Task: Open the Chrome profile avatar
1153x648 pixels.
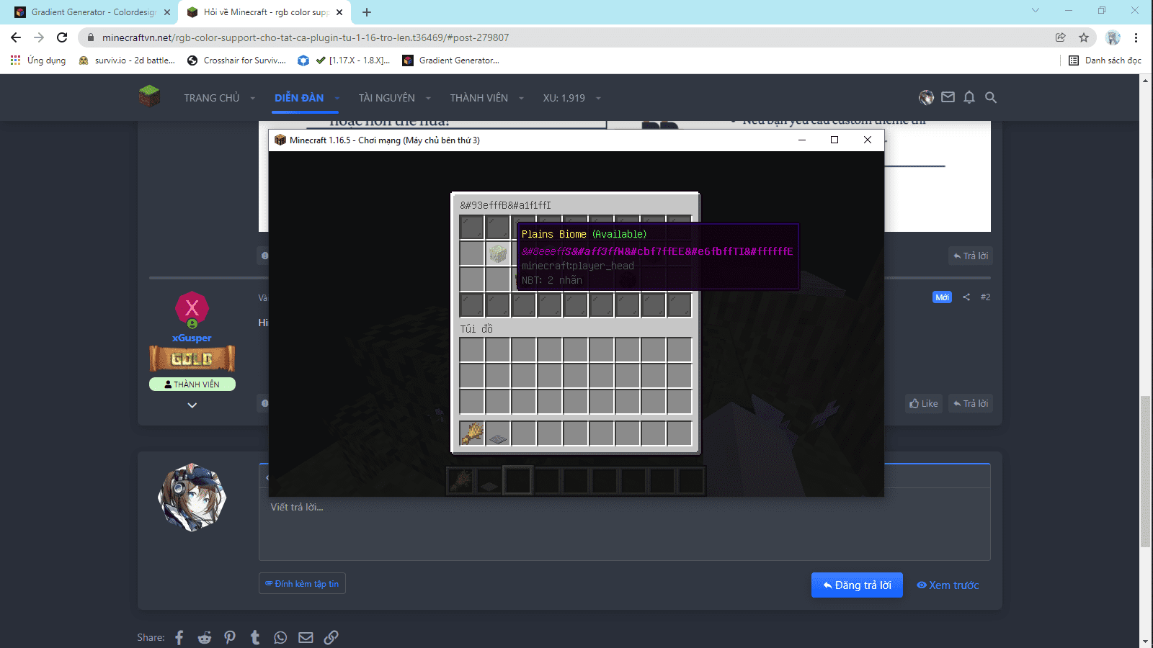Action: [1113, 37]
